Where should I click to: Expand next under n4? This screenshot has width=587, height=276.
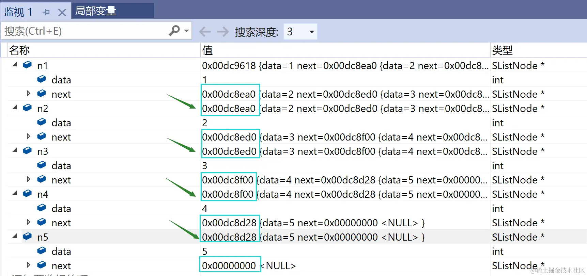(28, 222)
